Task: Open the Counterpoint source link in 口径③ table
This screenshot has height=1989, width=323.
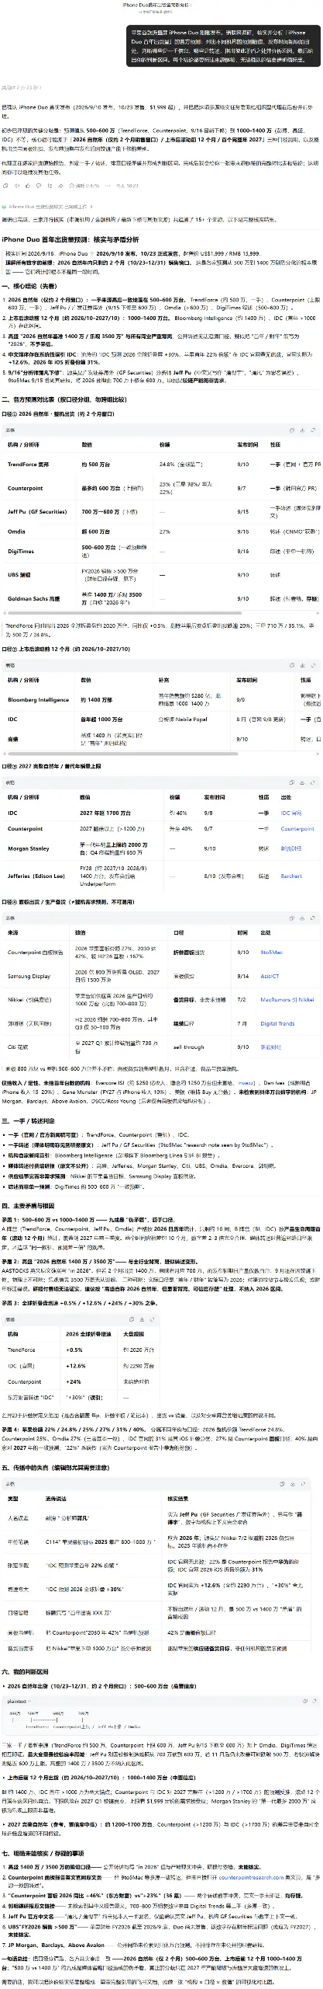Action: click(297, 828)
